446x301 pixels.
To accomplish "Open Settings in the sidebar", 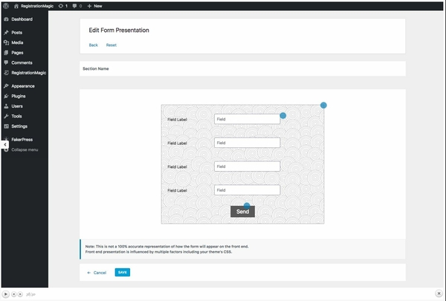I will 19,126.
